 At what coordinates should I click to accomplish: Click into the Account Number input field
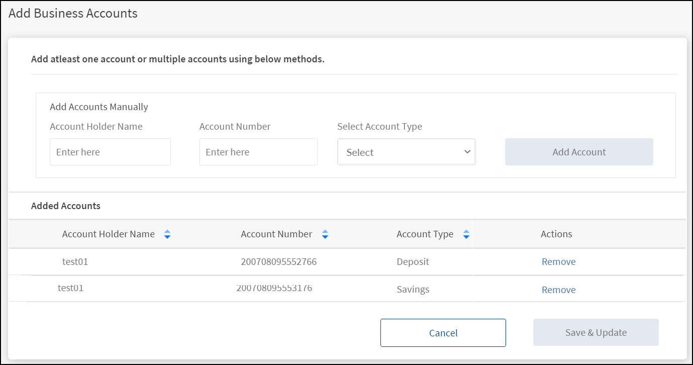tap(258, 152)
